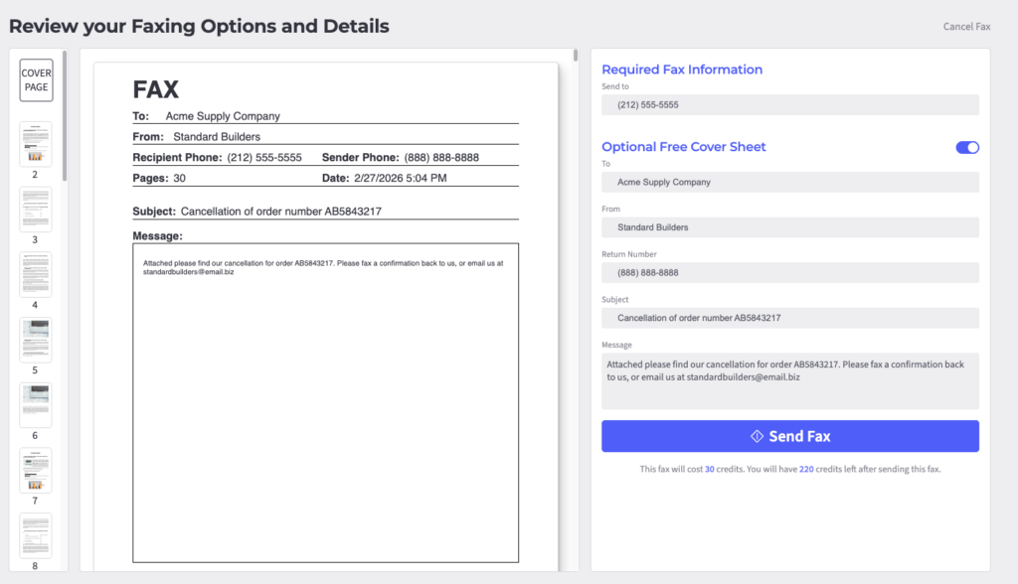Preview page 4 thumbnail

coord(35,274)
